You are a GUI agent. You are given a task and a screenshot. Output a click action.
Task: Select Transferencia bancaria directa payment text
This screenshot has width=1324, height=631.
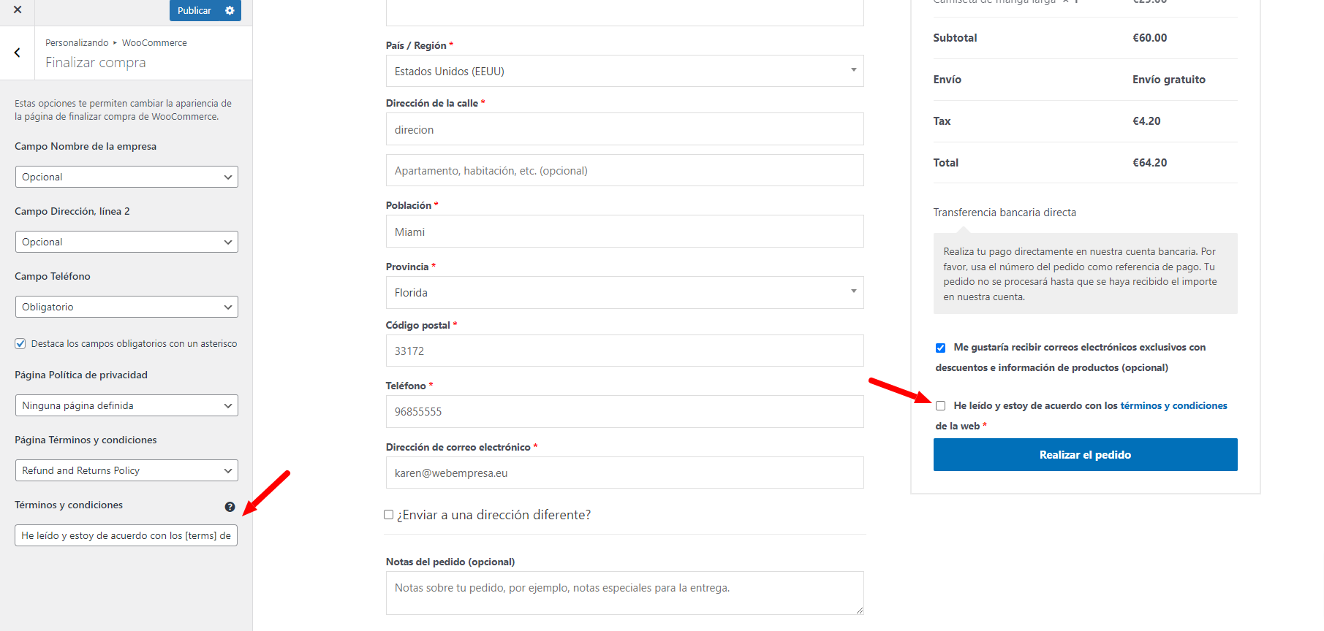[1005, 213]
